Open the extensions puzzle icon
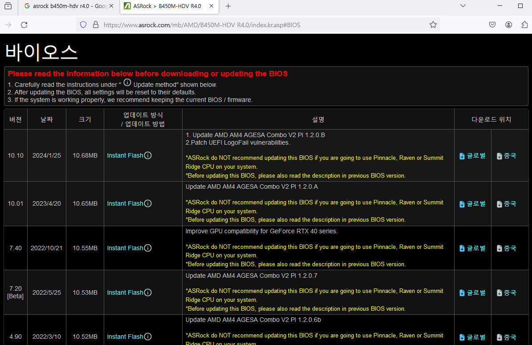This screenshot has height=345, width=532. coord(524,25)
